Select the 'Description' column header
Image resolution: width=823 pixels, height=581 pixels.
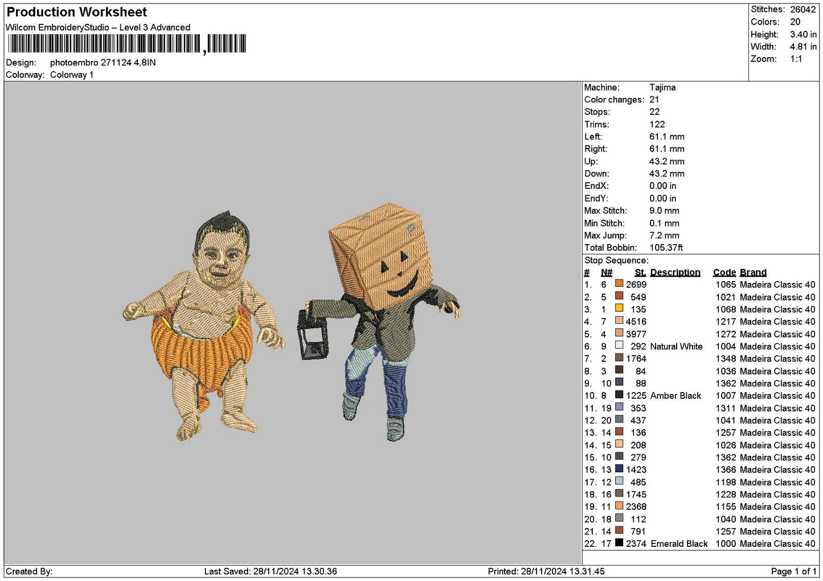pos(675,273)
